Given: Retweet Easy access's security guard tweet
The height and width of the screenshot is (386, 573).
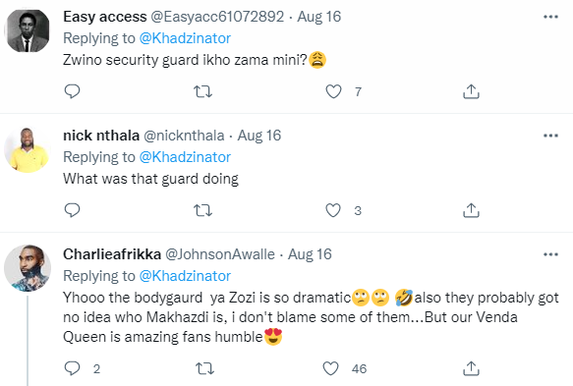Looking at the screenshot, I should 202,91.
